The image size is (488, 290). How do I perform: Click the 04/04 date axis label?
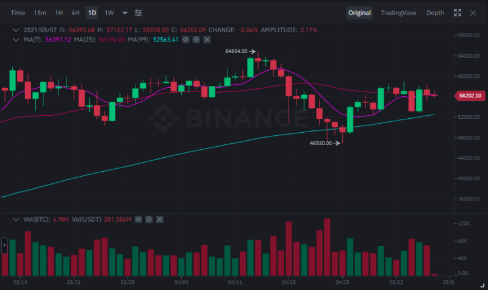tap(181, 282)
